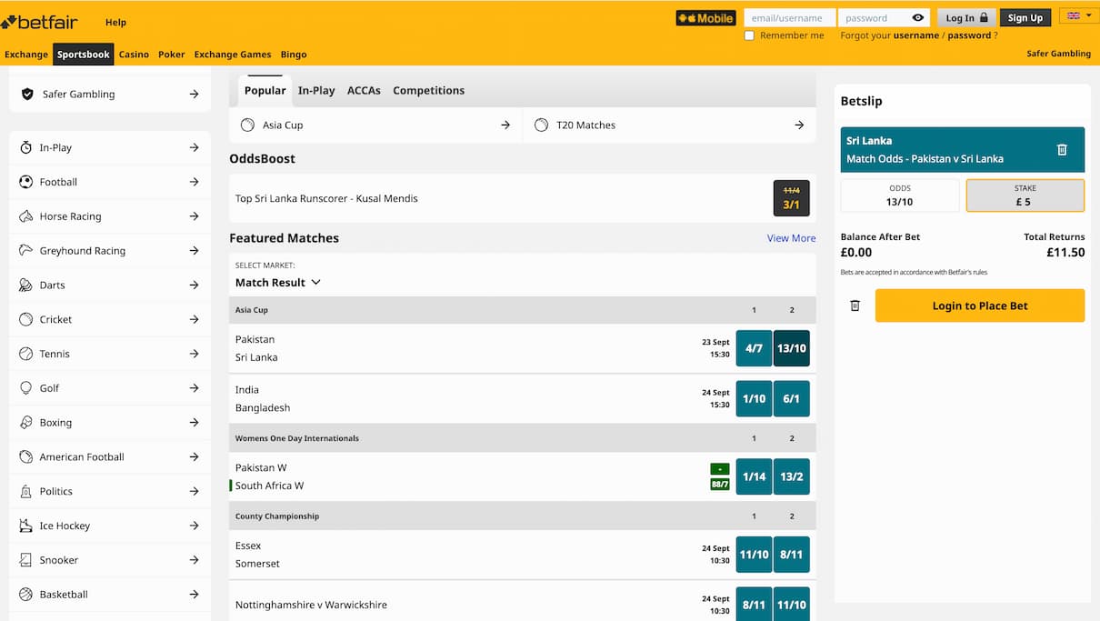Screen dimensions: 1100x621
Task: Click the forgot username link
Action: pos(916,35)
